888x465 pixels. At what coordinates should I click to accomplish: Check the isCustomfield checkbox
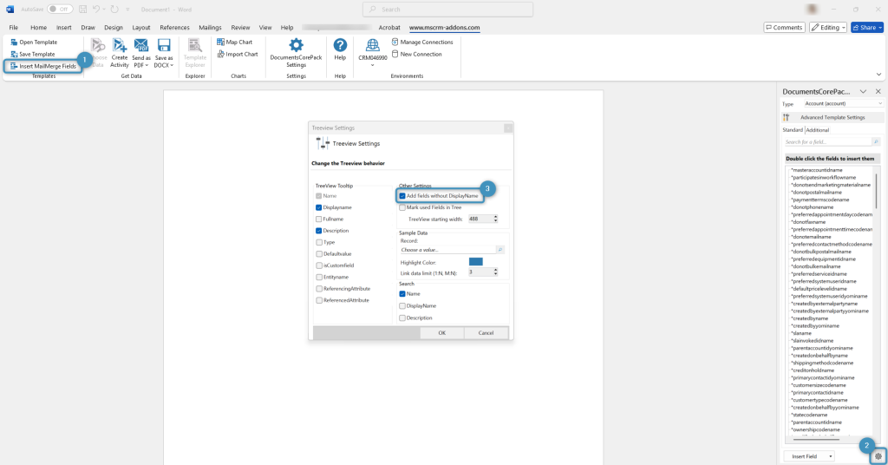319,265
